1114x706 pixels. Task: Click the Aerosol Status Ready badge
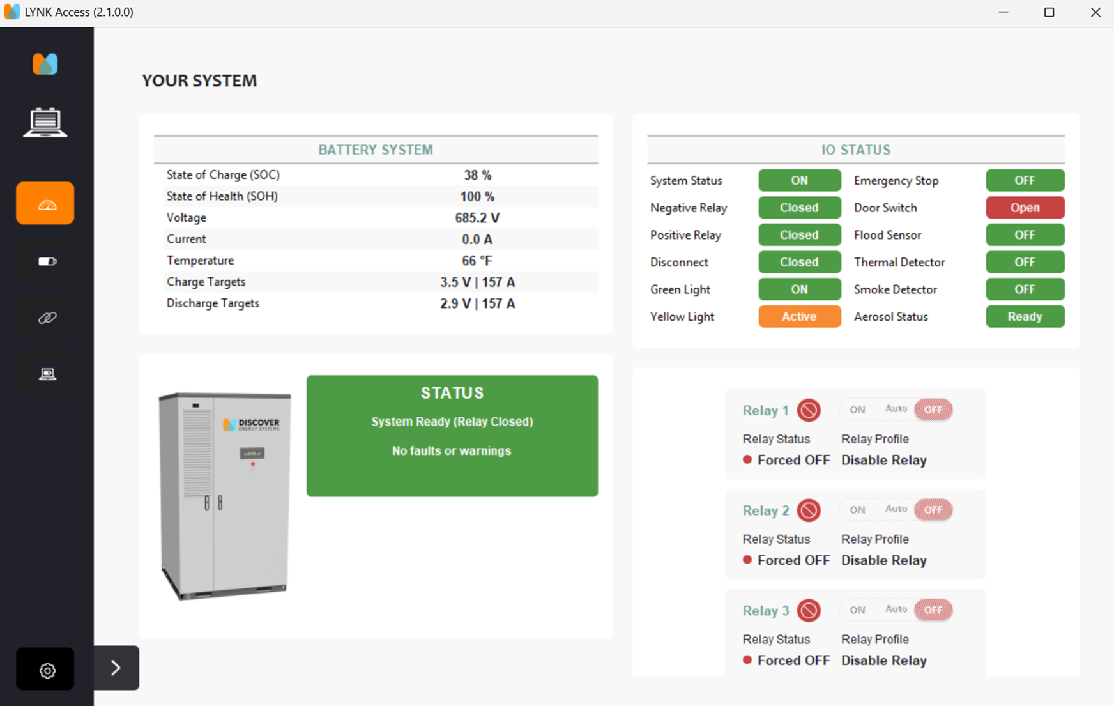[x=1025, y=317]
